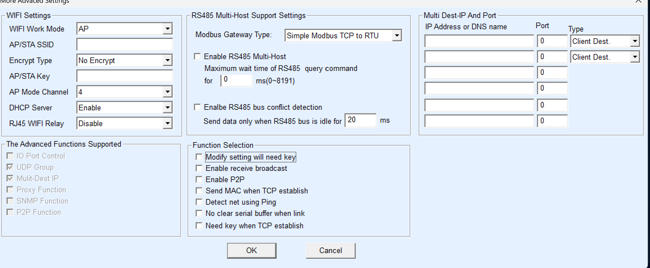Tick the Enable P2P checkbox
The image size is (650, 268).
click(199, 180)
